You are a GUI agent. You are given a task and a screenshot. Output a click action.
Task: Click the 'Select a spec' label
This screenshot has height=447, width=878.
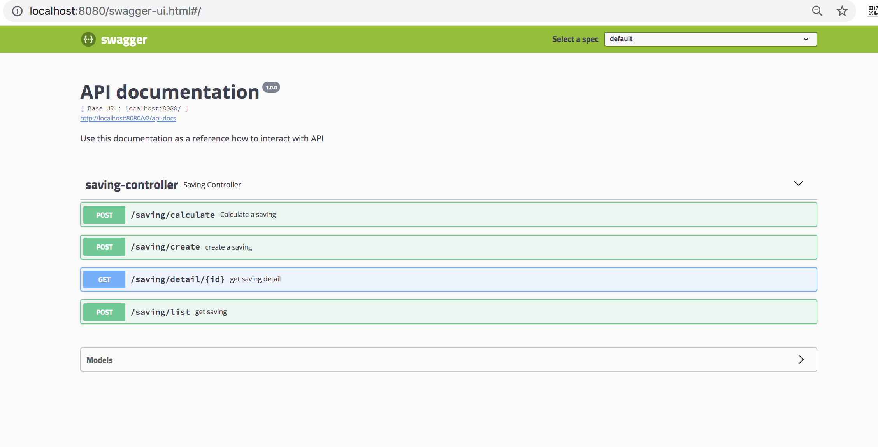[x=575, y=39]
